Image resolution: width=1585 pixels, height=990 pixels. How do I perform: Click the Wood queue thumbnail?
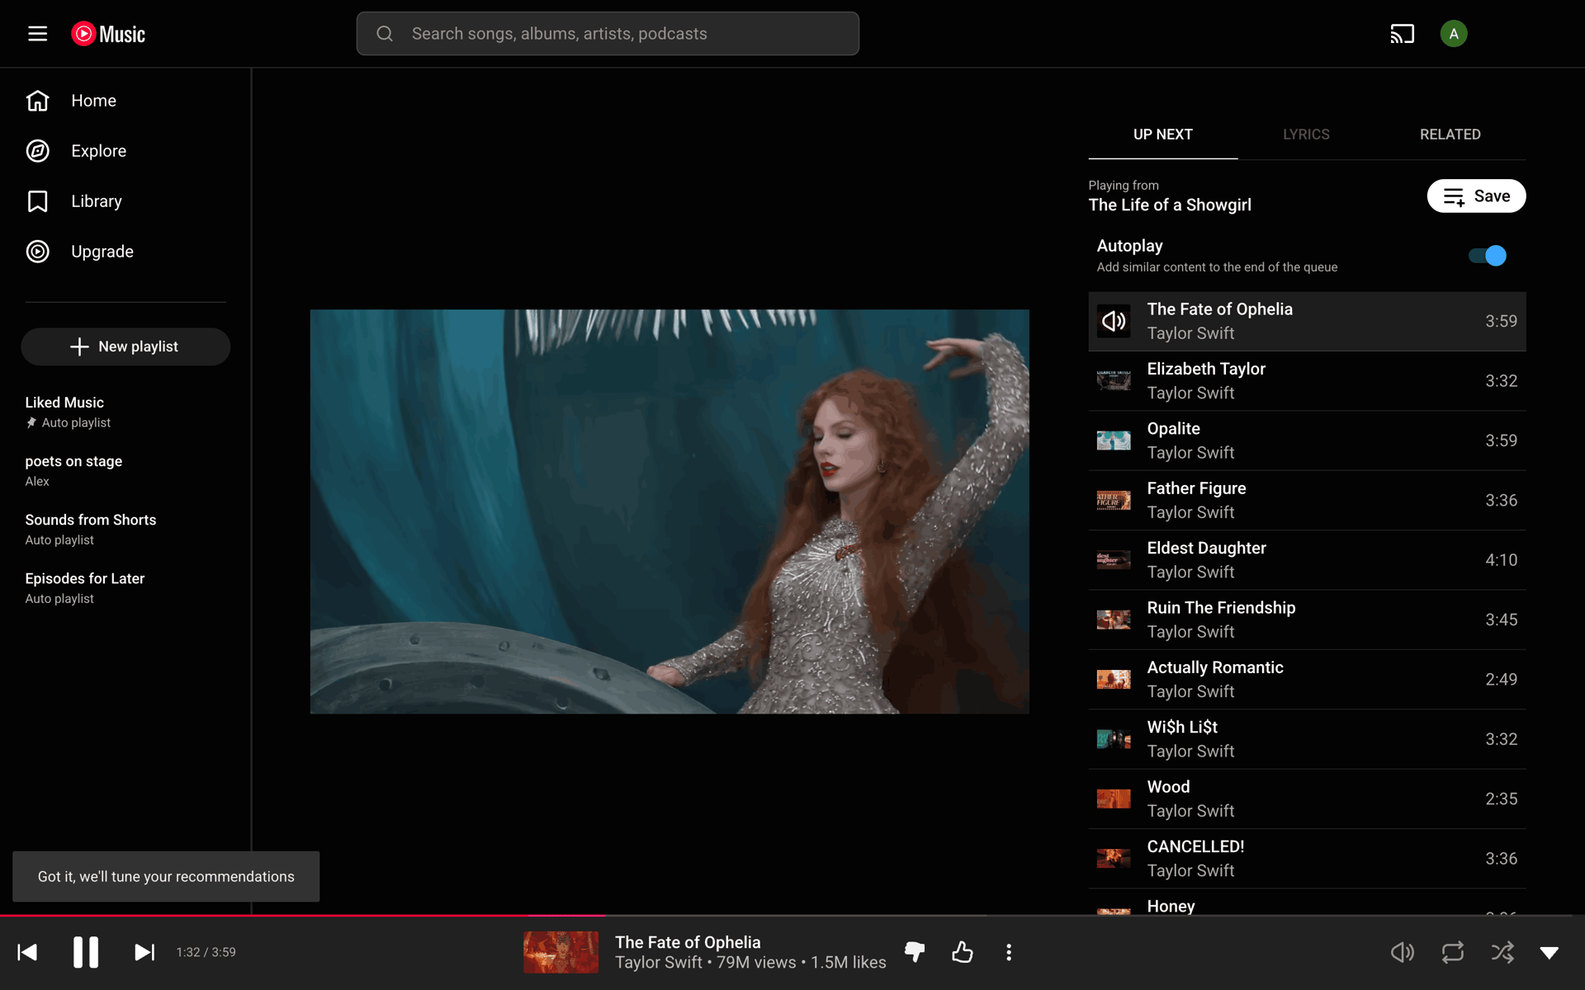click(x=1114, y=799)
